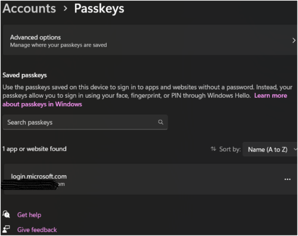298x236 pixels.
Task: Go back to Accounts breadcrumb
Action: pos(29,8)
